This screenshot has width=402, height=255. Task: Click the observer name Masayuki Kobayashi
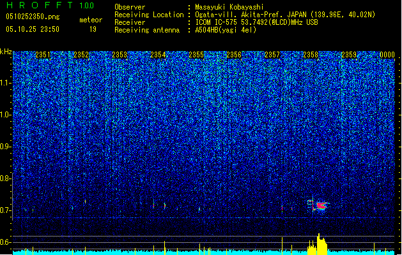[x=229, y=7]
